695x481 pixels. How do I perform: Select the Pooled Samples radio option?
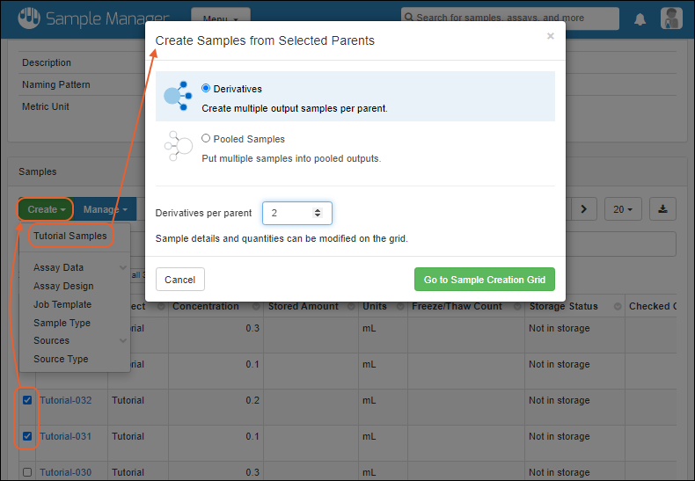(206, 139)
